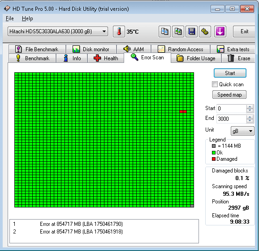259x251 pixels.
Task: Open the Folder Usage tab
Action: click(196, 58)
